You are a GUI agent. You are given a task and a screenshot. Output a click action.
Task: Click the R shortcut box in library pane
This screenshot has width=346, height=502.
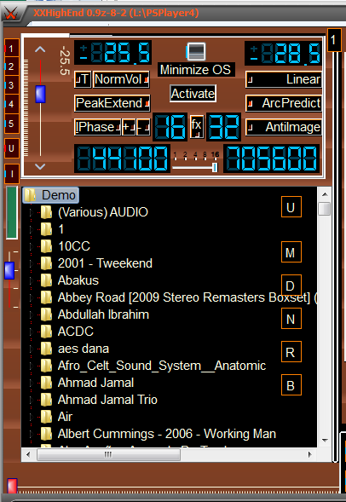click(x=291, y=351)
